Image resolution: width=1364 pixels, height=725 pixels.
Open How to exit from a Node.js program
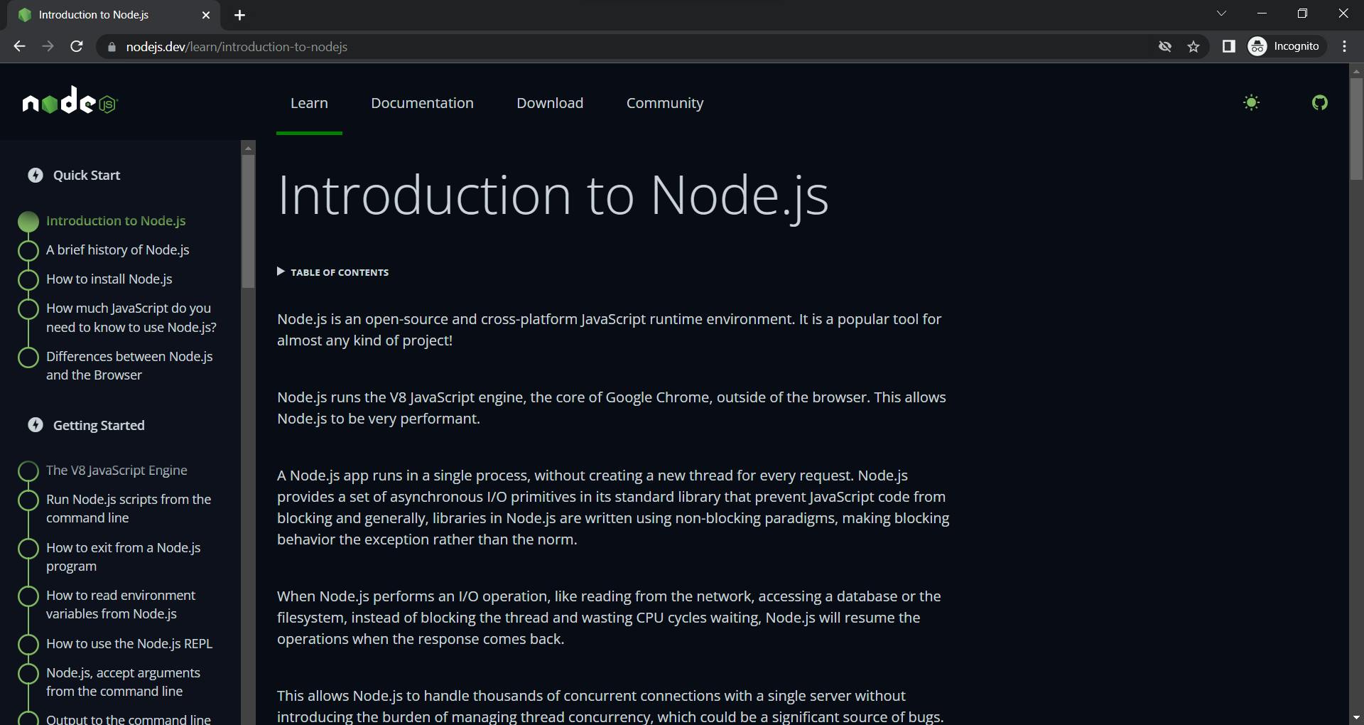124,557
